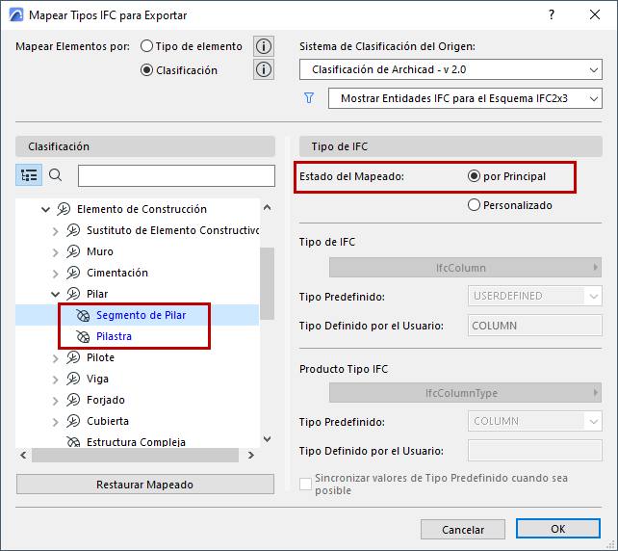Click the blue filter funnel icon
This screenshot has height=551, width=618.
tap(309, 98)
